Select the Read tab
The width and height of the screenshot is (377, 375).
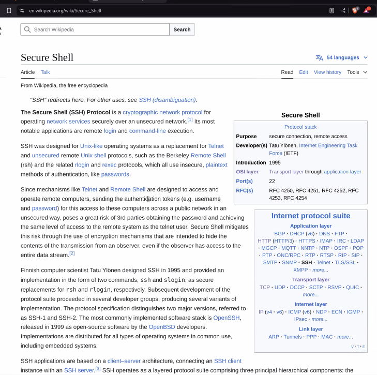[287, 72]
